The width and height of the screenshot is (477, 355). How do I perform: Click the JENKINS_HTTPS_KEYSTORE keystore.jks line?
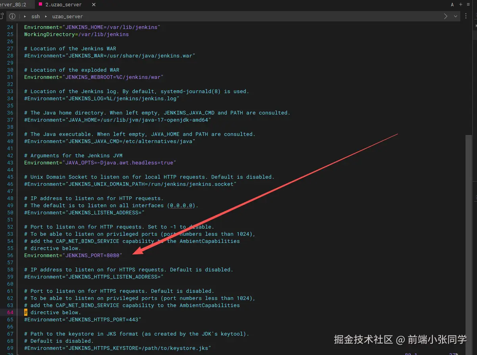(118, 348)
